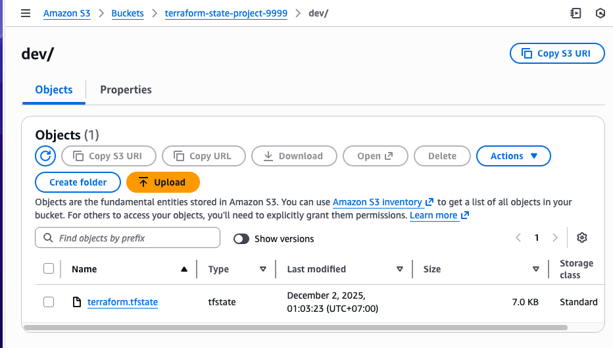Expand the Actions dropdown
Viewport: 613px width, 348px height.
tap(514, 156)
